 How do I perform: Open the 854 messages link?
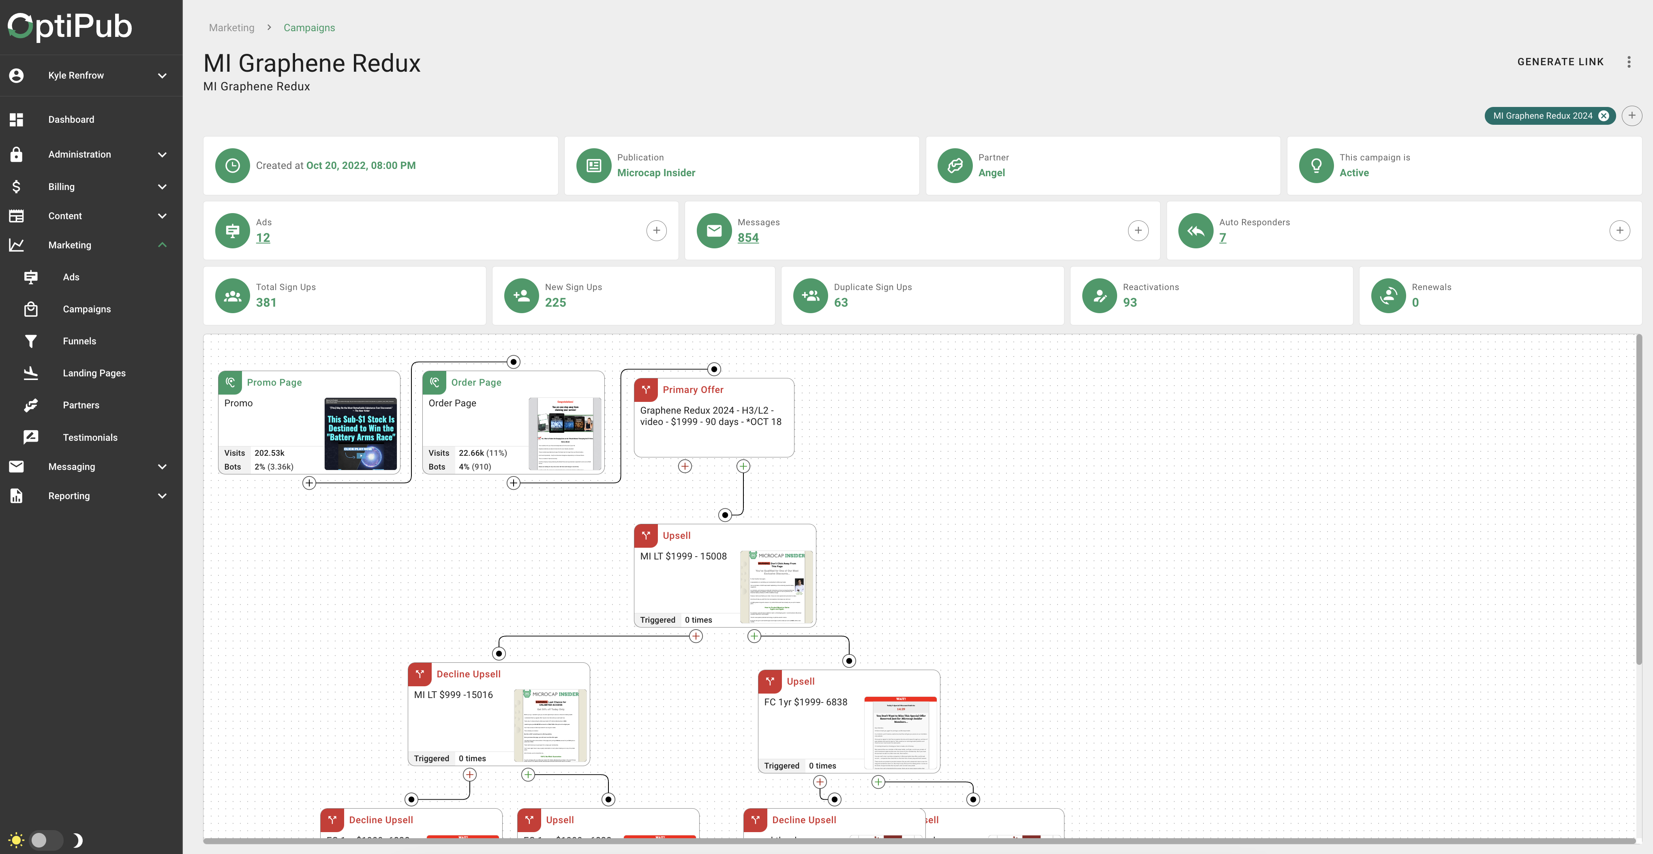747,238
